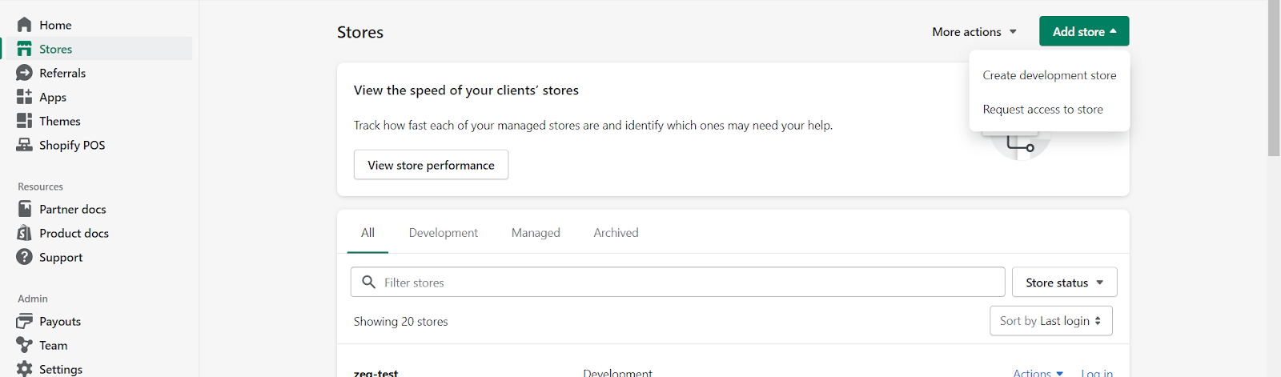Click the Partner docs book icon
This screenshot has width=1281, height=377.
(24, 209)
